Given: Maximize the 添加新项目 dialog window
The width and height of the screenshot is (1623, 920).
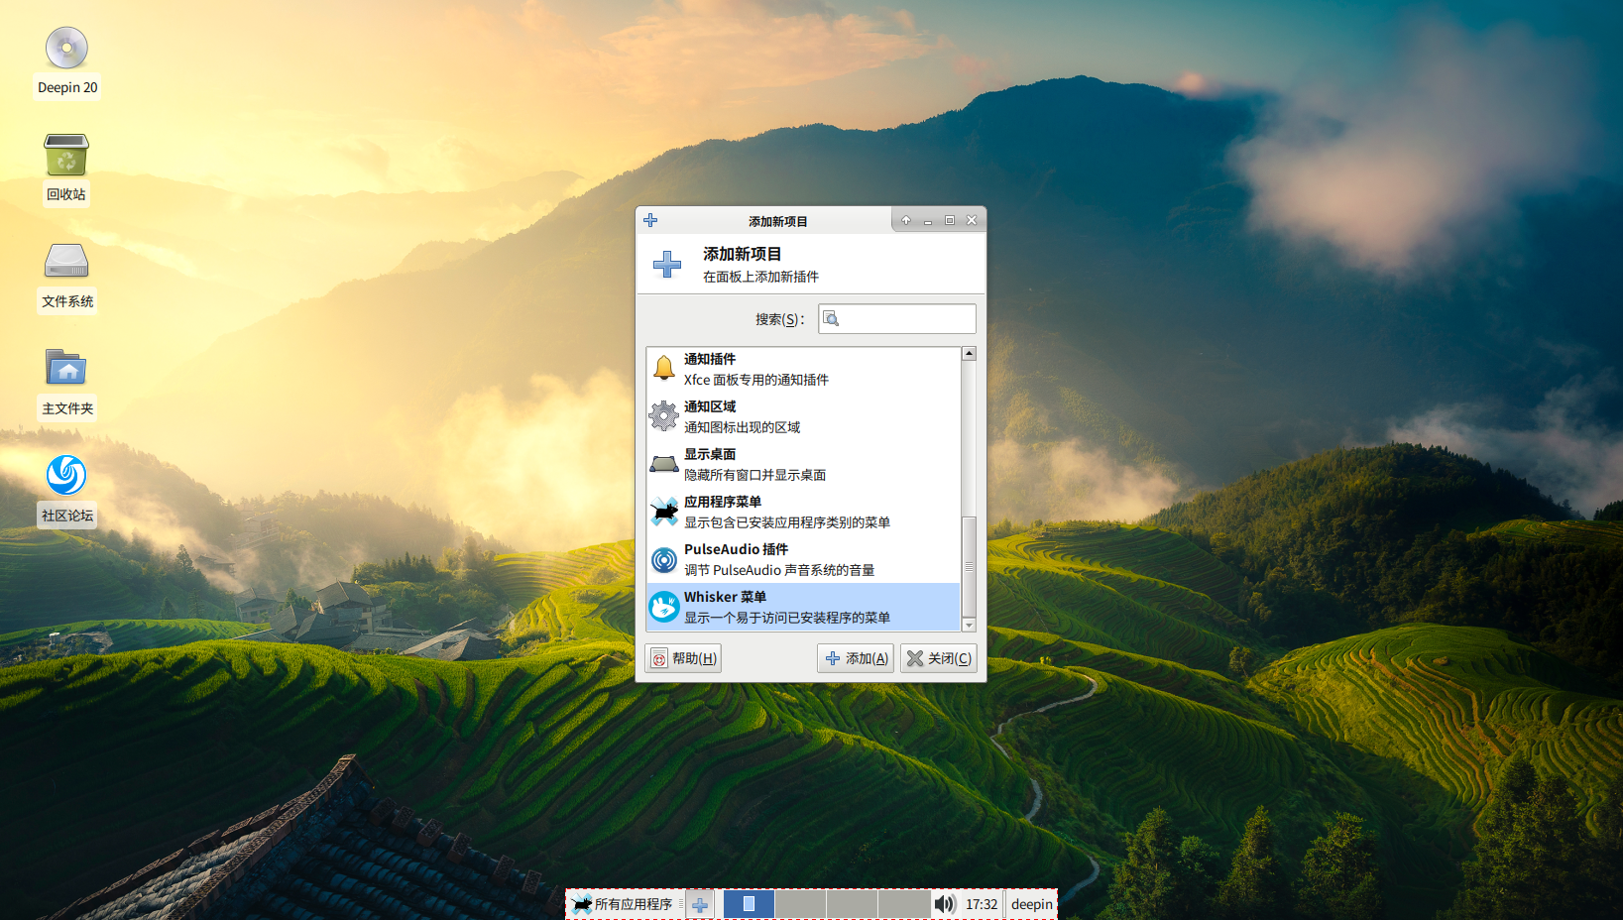Looking at the screenshot, I should (950, 220).
